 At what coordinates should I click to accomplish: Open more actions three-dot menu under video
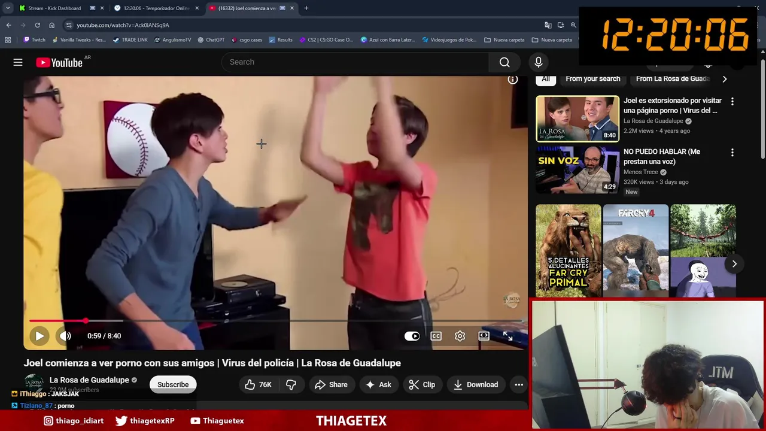tap(519, 384)
